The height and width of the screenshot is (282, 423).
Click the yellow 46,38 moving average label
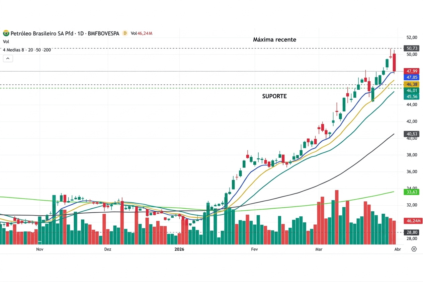tap(412, 84)
